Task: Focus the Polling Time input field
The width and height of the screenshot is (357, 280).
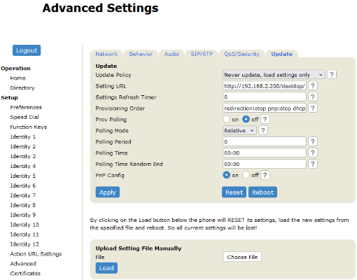Action: coord(265,153)
